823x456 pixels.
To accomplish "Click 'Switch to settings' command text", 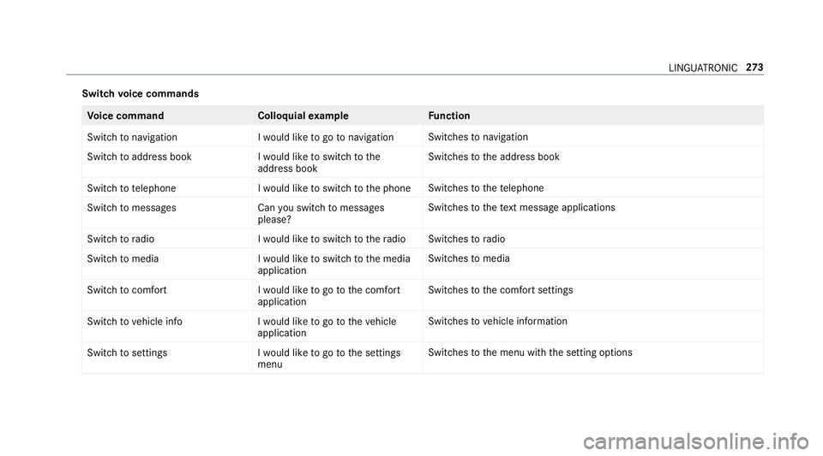I will click(127, 352).
